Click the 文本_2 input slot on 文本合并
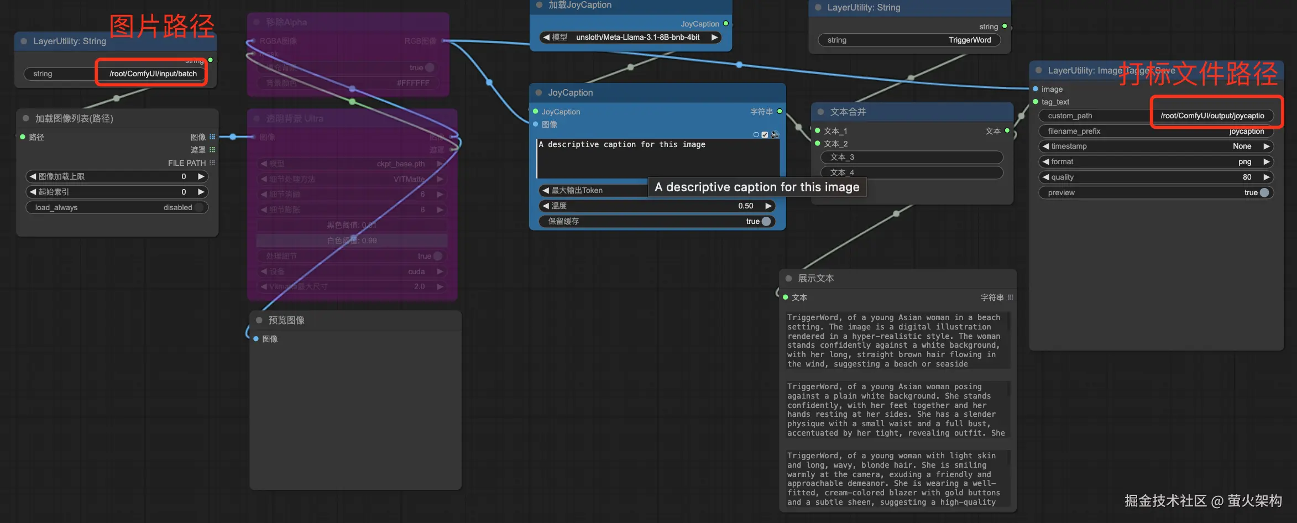Screen dimensions: 1297x523 [818, 143]
